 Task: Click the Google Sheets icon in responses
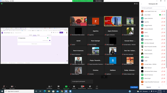click(48, 38)
